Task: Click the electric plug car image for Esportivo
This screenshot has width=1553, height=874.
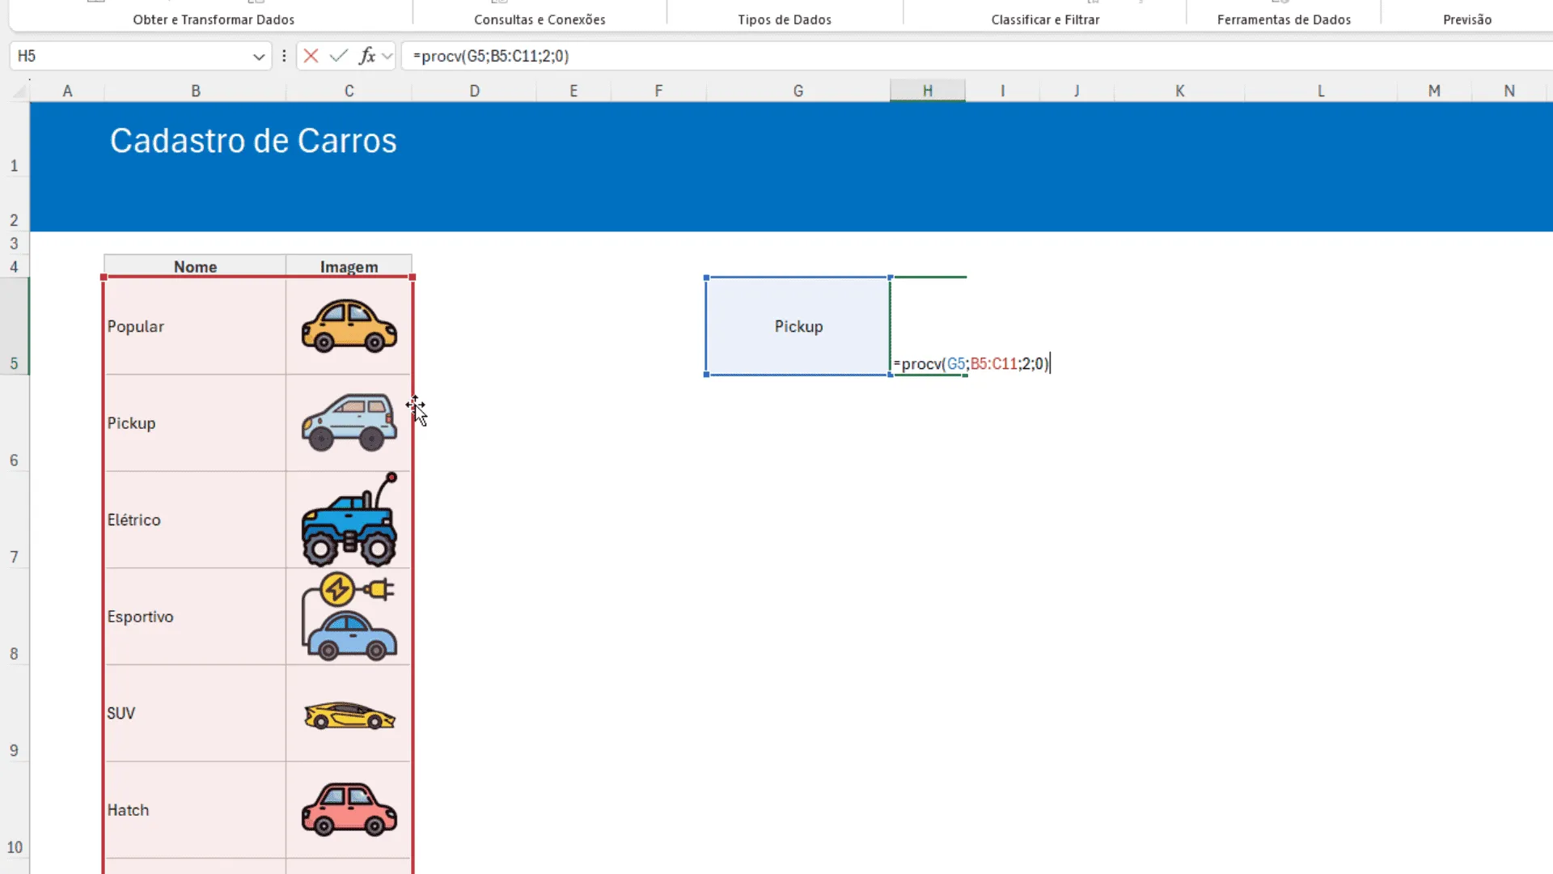Action: [x=349, y=616]
